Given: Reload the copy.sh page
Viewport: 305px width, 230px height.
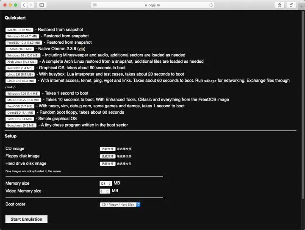Looking at the screenshot, I should (x=211, y=5).
